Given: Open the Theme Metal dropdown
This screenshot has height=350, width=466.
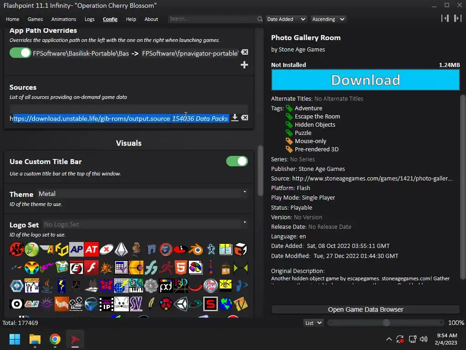Looking at the screenshot, I should point(142,194).
